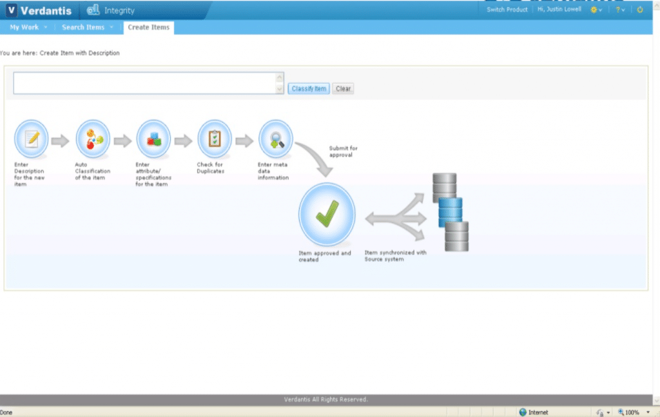Click the Classify Item button
660x417 pixels.
pos(308,88)
